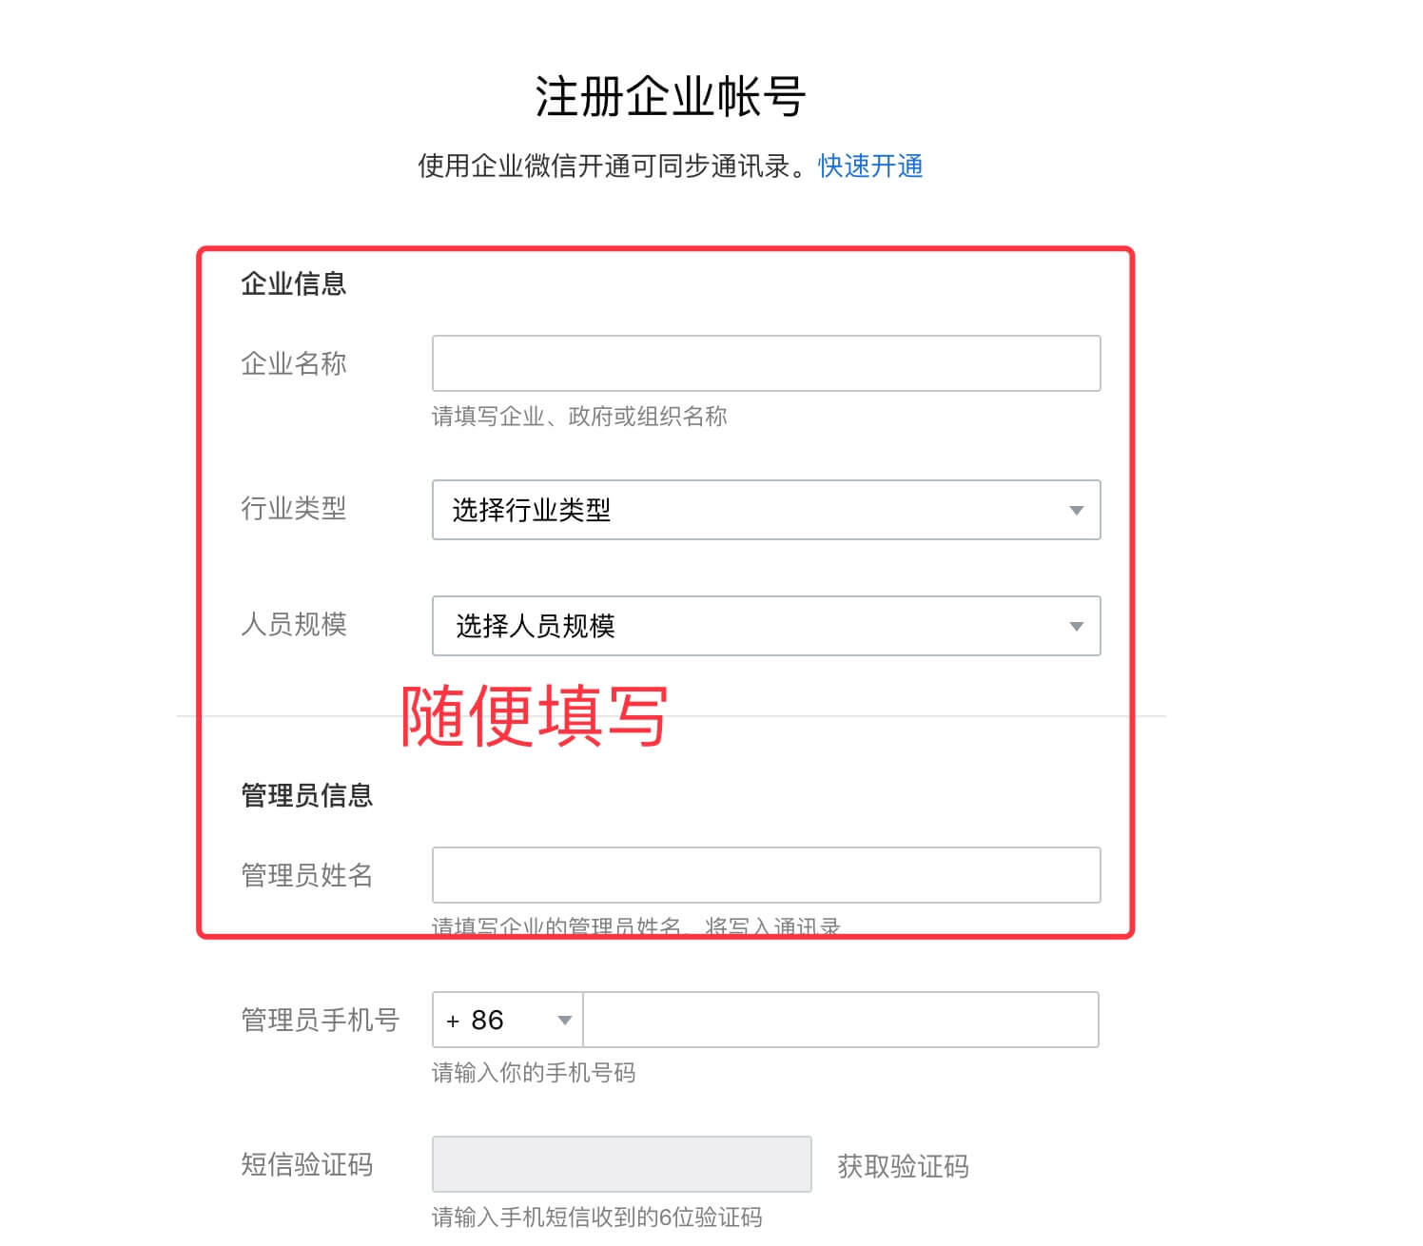
Task: Click the 选择人员规模 placeholder text
Action: [x=530, y=626]
